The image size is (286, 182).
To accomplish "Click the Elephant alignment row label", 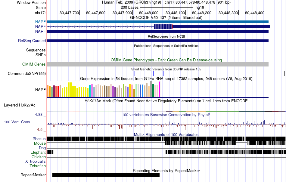I will pyautogui.click(x=38, y=152).
